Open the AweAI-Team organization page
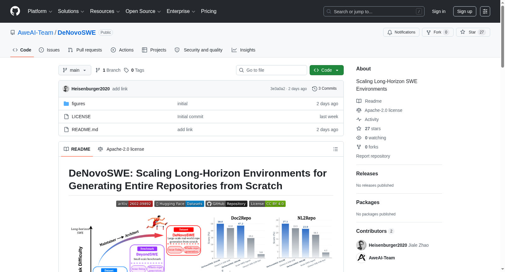This screenshot has width=505, height=272. click(x=35, y=33)
